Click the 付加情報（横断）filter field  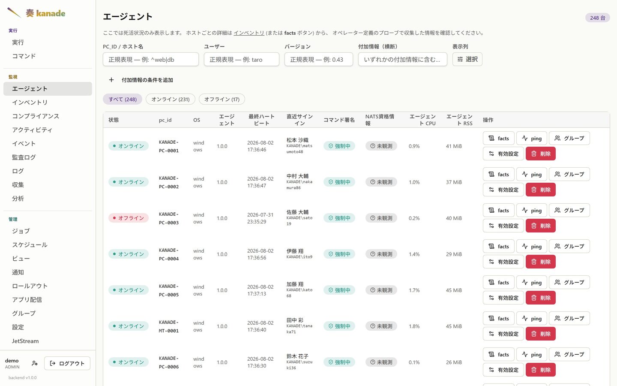click(403, 59)
